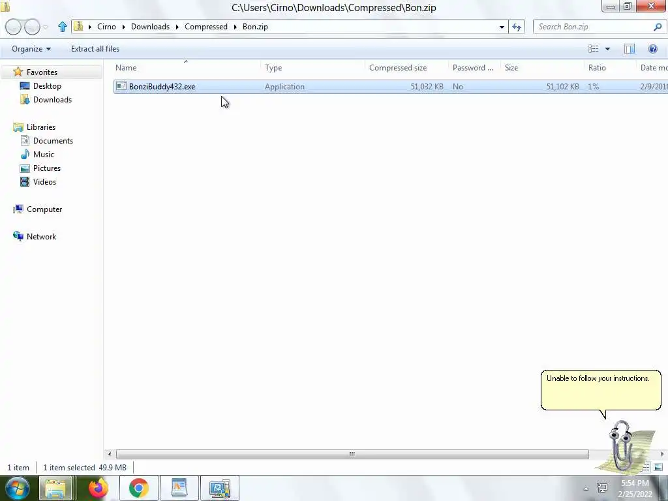668x501 pixels.
Task: Click the Forward navigation arrow button
Action: coord(32,27)
